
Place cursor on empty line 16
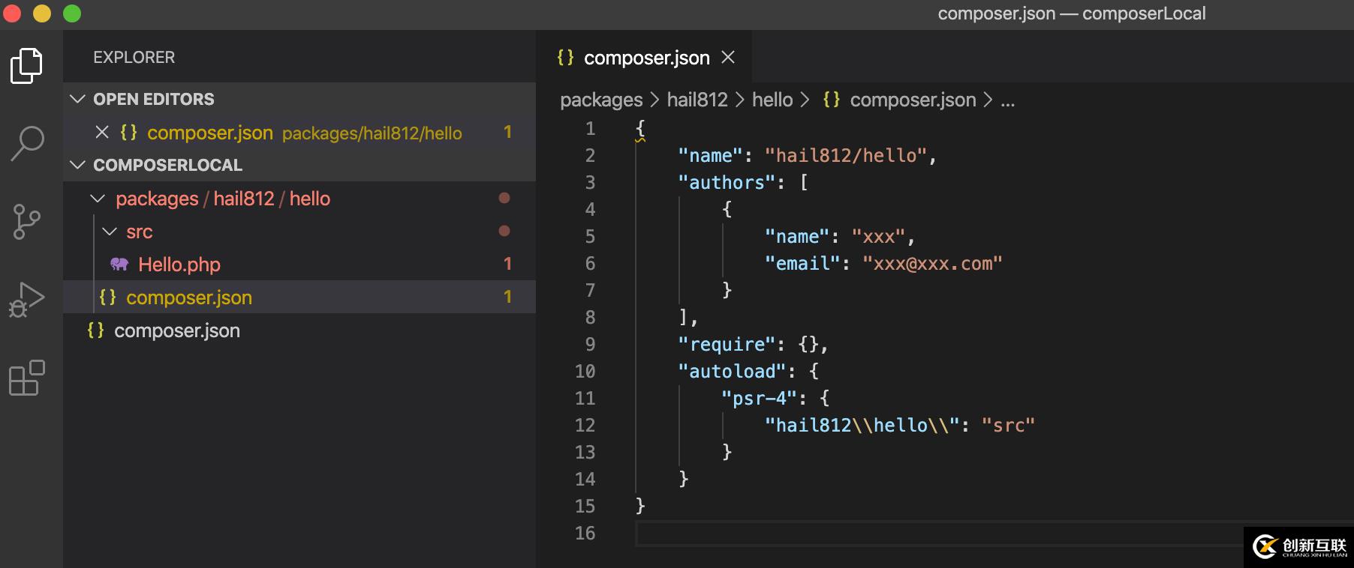(826, 534)
